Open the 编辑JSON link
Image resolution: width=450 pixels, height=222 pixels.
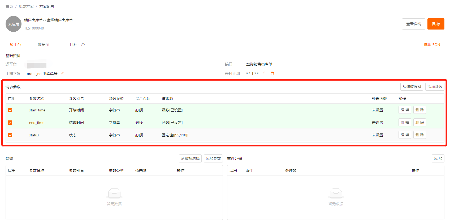[432, 45]
